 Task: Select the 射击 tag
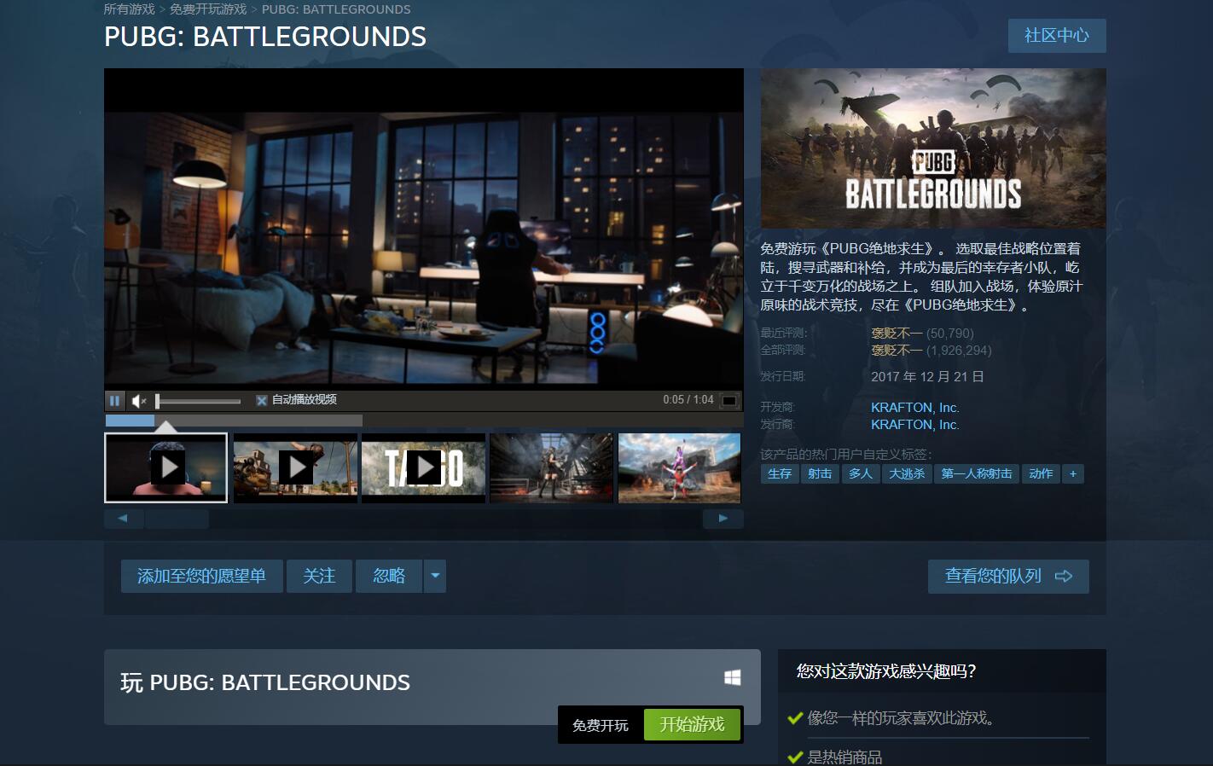click(x=820, y=473)
